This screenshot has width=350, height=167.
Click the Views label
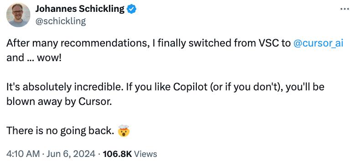click(x=146, y=154)
